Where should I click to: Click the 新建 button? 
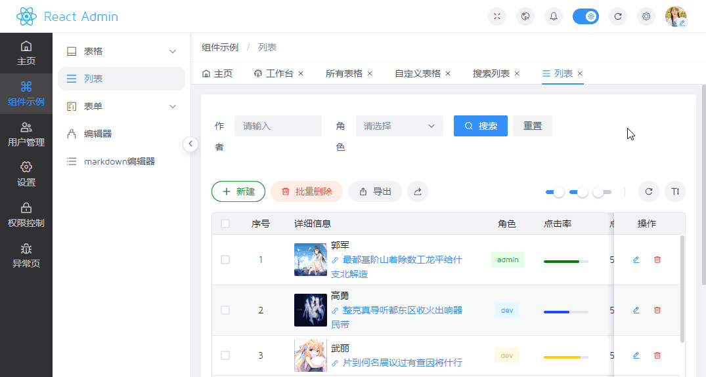[238, 191]
